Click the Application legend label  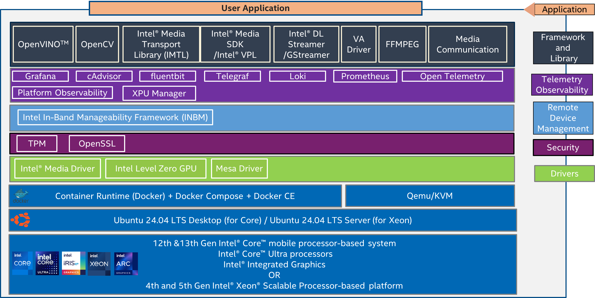[564, 10]
